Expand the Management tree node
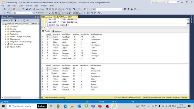The height and width of the screenshot is (109, 194). (5, 39)
